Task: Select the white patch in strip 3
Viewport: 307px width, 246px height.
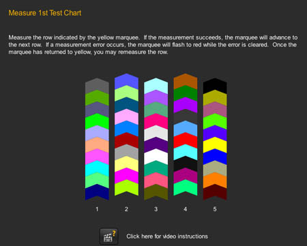Action: 156,157
